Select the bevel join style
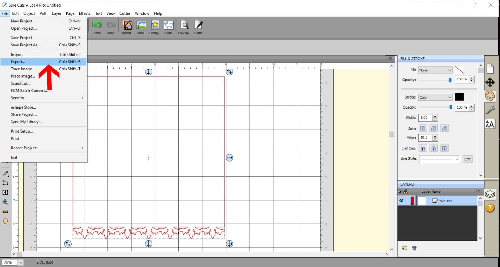This screenshot has height=267, width=500. coord(444,128)
